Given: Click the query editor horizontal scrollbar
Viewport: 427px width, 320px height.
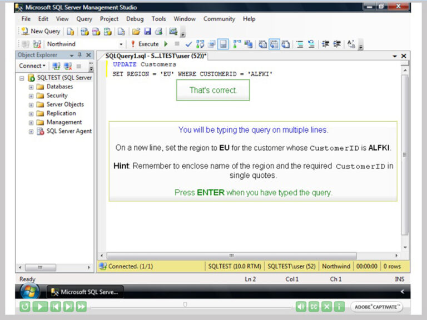Looking at the screenshot, I should [x=231, y=256].
